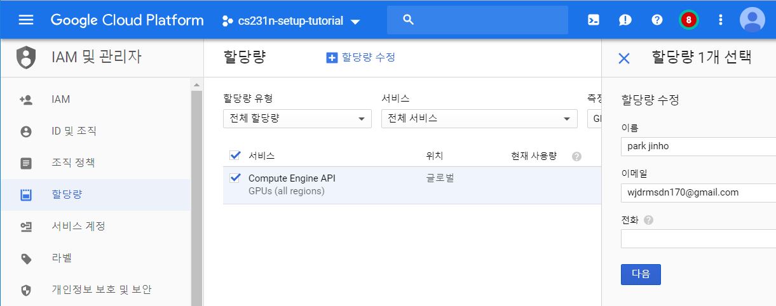The width and height of the screenshot is (776, 306).
Task: Uncheck the Compute Engine API row checkbox
Action: [x=235, y=178]
